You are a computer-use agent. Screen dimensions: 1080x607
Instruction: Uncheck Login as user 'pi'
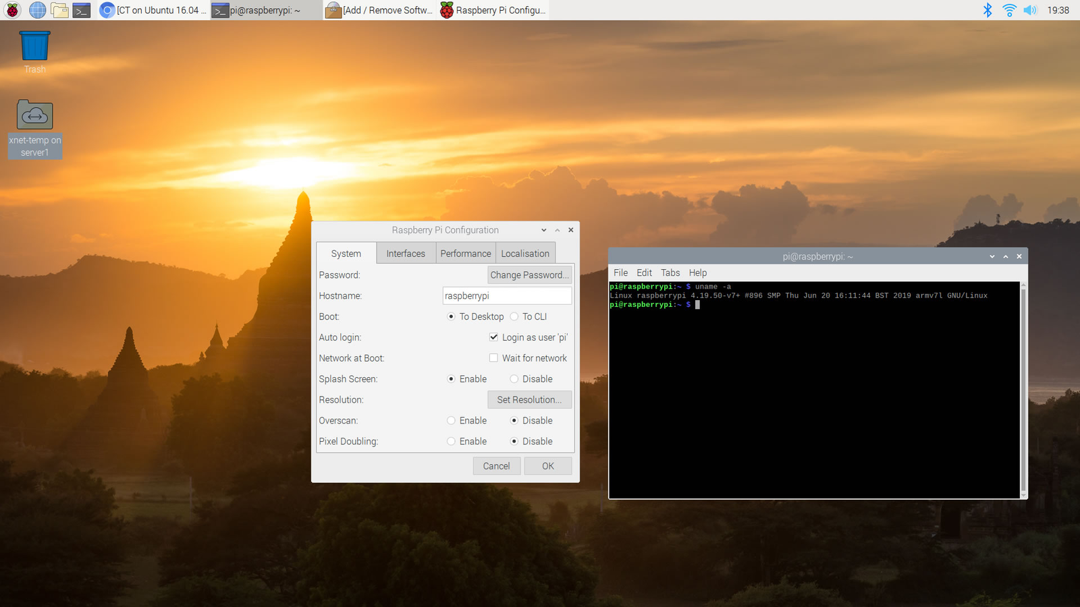point(493,337)
